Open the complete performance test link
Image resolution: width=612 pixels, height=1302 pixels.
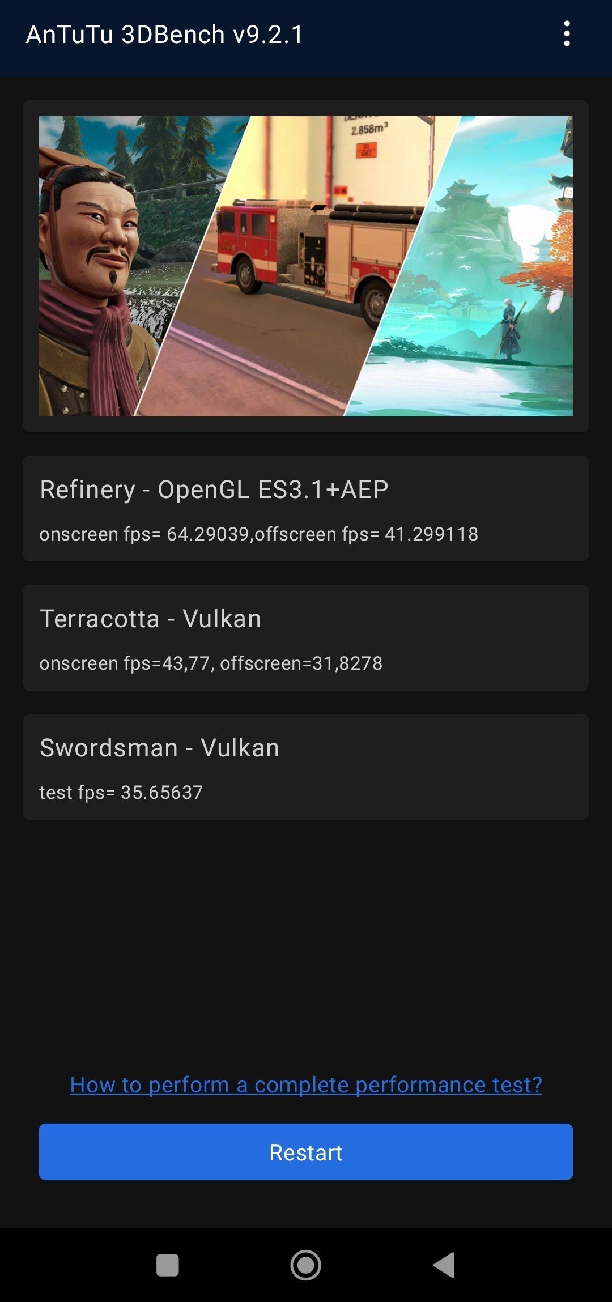[x=306, y=1084]
